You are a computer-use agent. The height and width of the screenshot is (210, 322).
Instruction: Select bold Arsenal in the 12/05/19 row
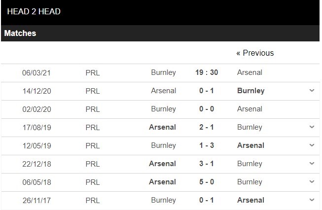pos(250,145)
